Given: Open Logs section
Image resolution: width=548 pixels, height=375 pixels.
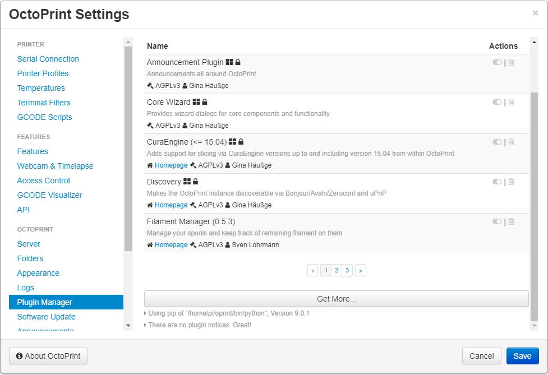Looking at the screenshot, I should [25, 288].
